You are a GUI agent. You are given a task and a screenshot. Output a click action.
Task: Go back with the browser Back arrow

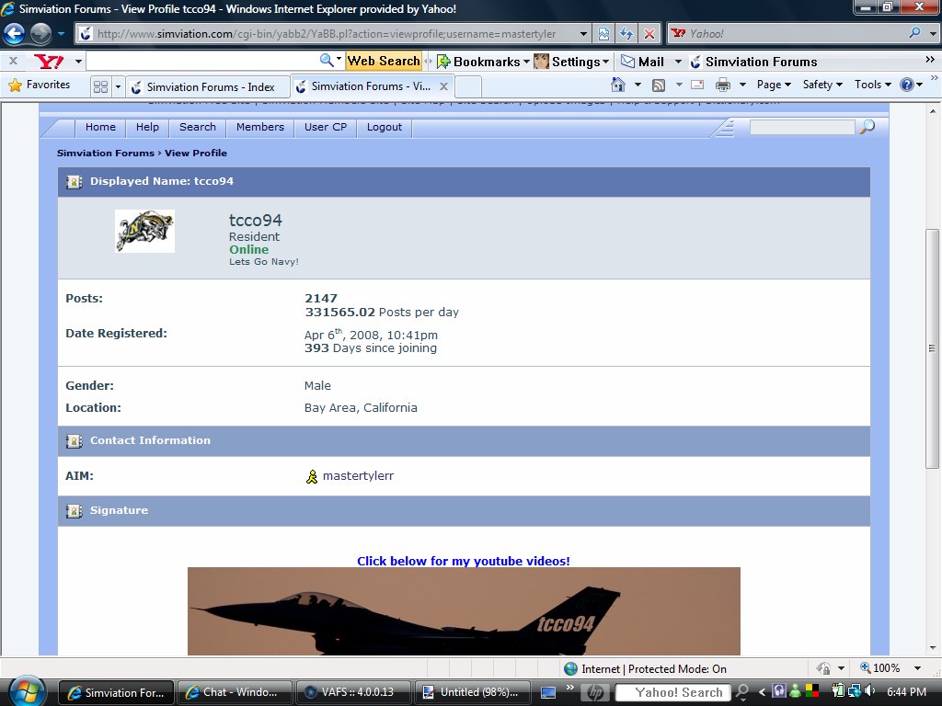(14, 34)
